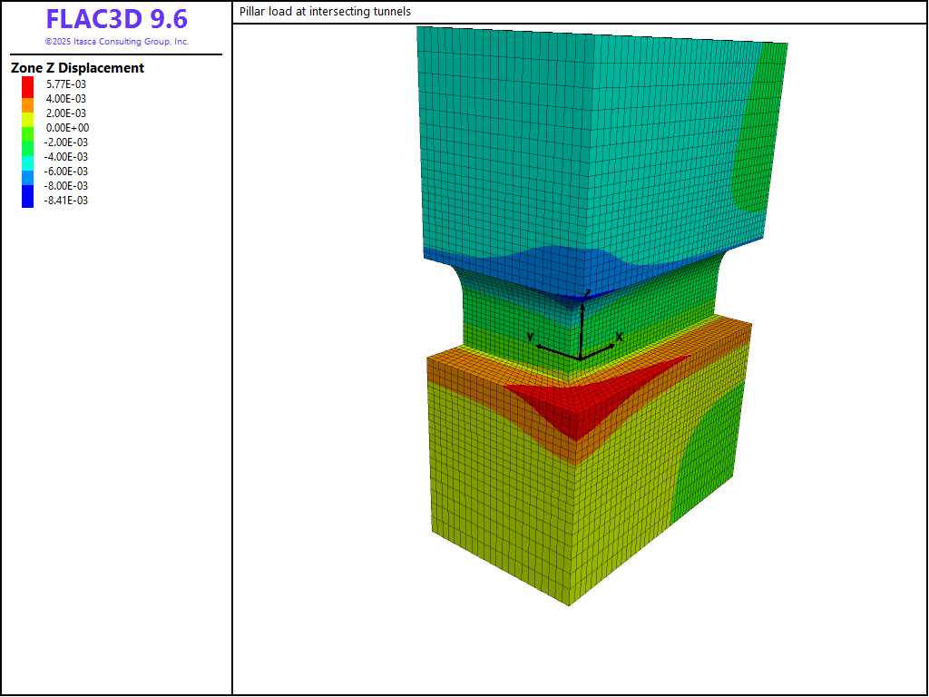The height and width of the screenshot is (697, 929).
Task: Click the plot title 'Pillar load at intersecting tunnels'
Action: pos(325,12)
